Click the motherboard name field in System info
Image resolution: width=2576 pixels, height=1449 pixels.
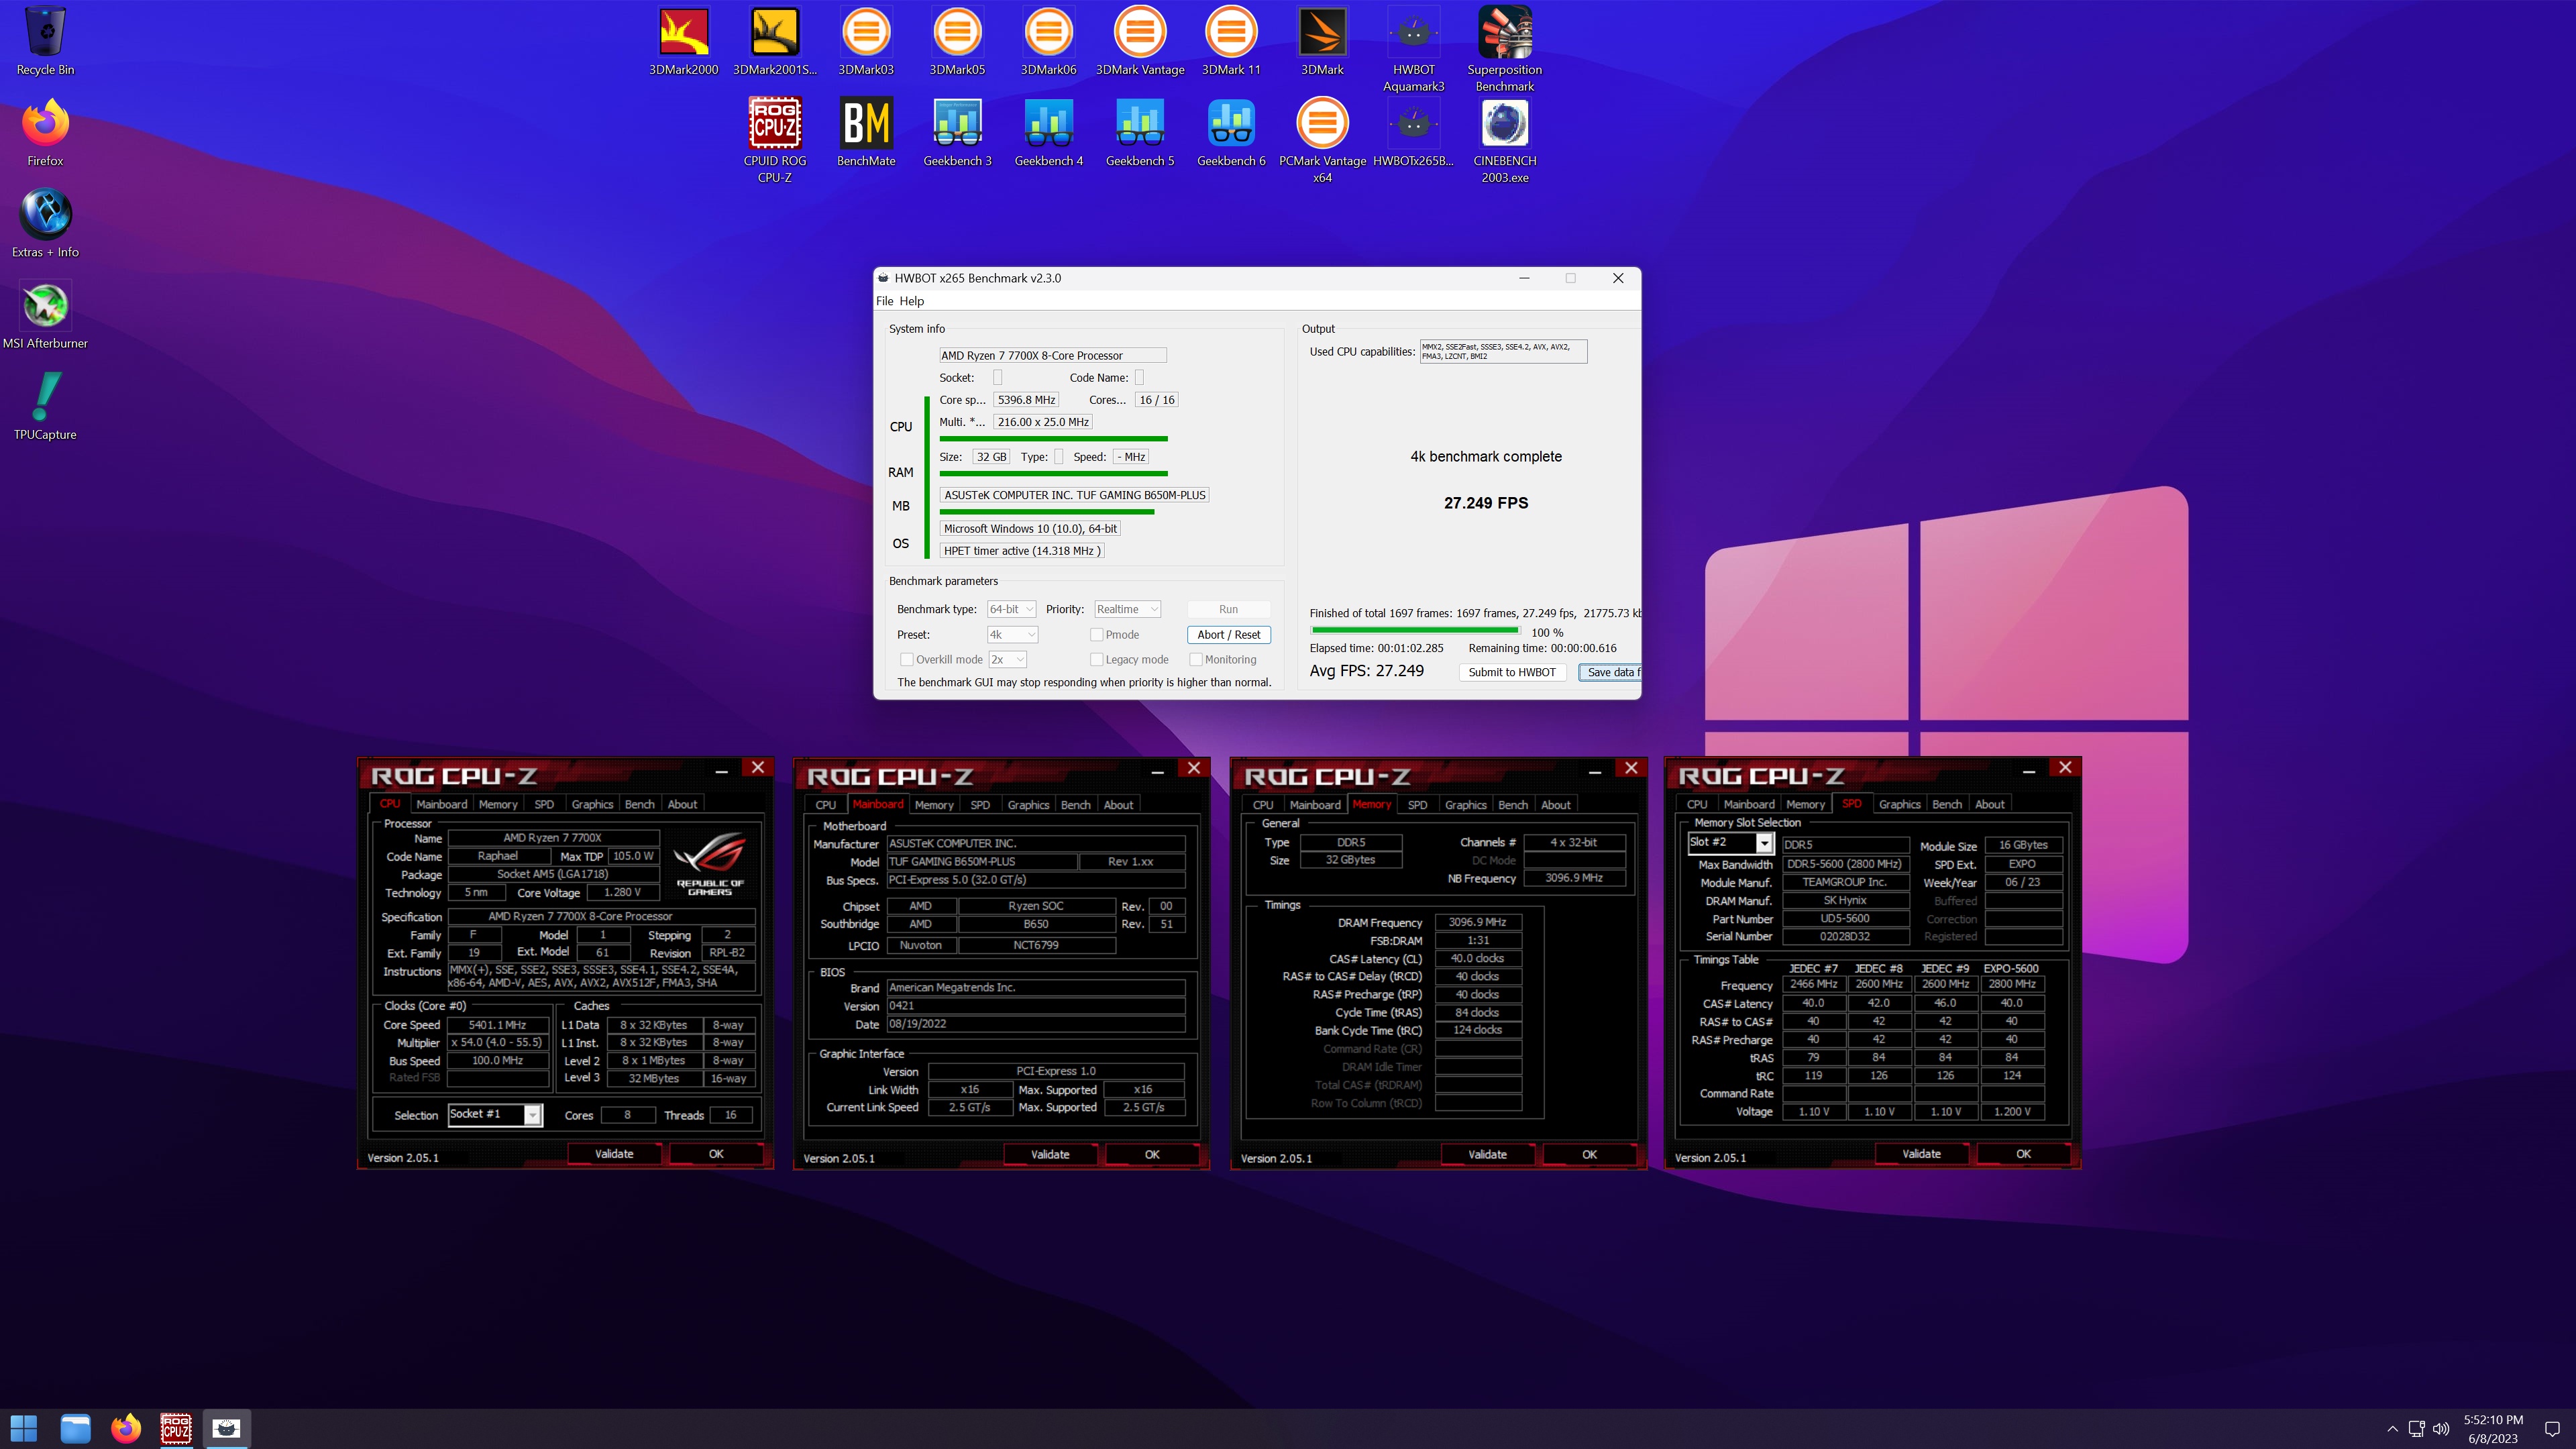pos(1074,495)
